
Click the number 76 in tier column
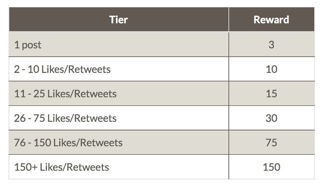pyautogui.click(x=20, y=143)
